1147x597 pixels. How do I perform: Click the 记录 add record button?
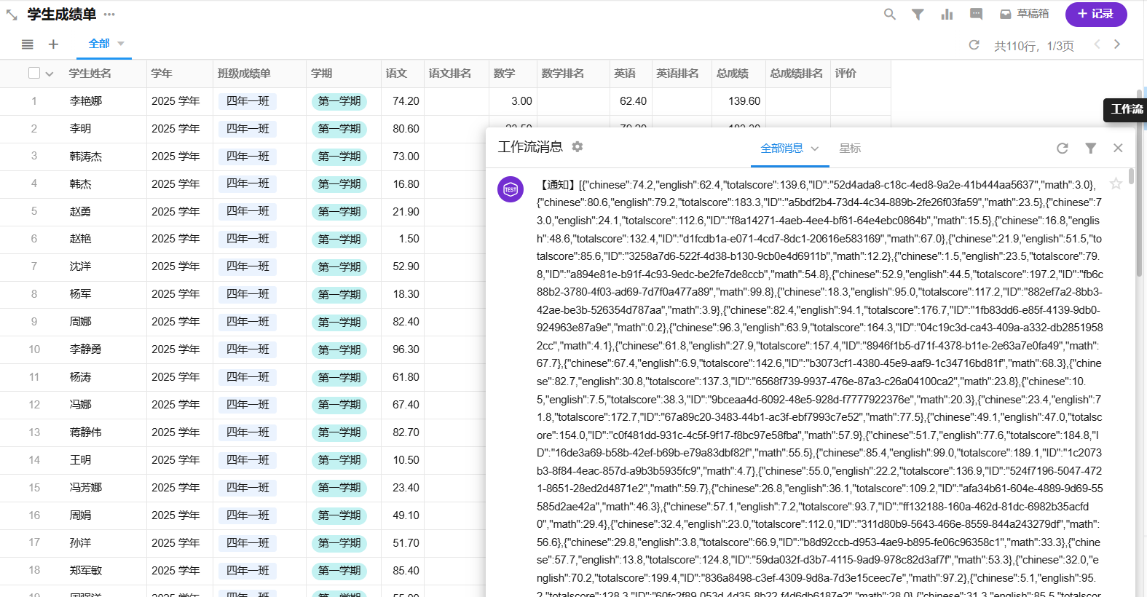point(1095,14)
